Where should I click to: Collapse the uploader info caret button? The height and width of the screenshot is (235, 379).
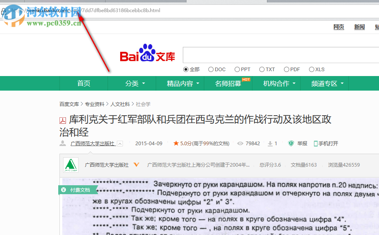pyautogui.click(x=120, y=144)
